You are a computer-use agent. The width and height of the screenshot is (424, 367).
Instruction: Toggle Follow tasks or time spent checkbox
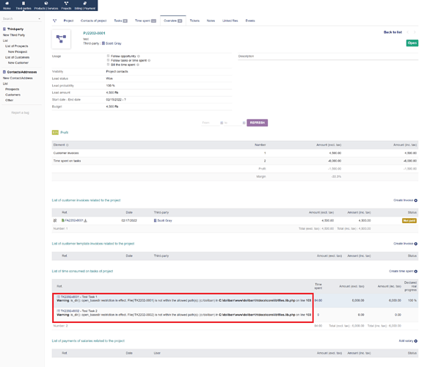[x=108, y=60]
